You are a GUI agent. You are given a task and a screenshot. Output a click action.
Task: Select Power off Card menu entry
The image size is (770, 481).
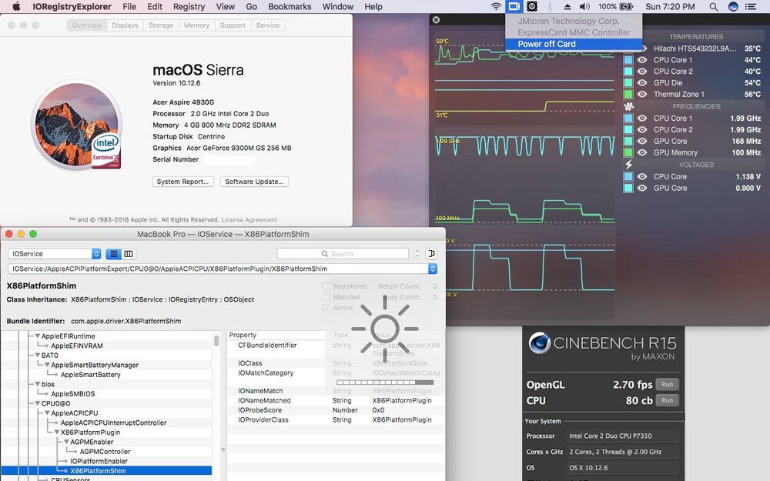547,44
